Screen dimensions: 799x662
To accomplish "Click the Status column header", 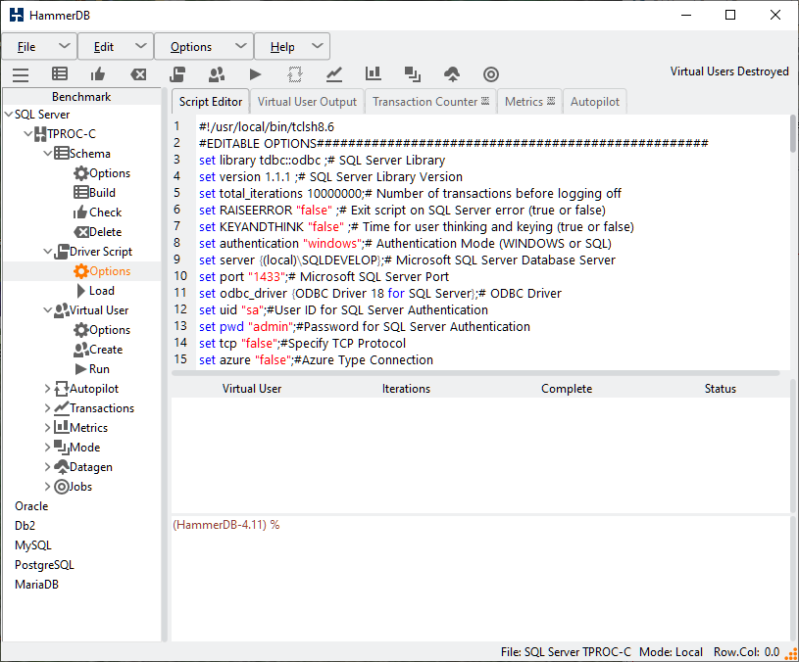I will 720,389.
